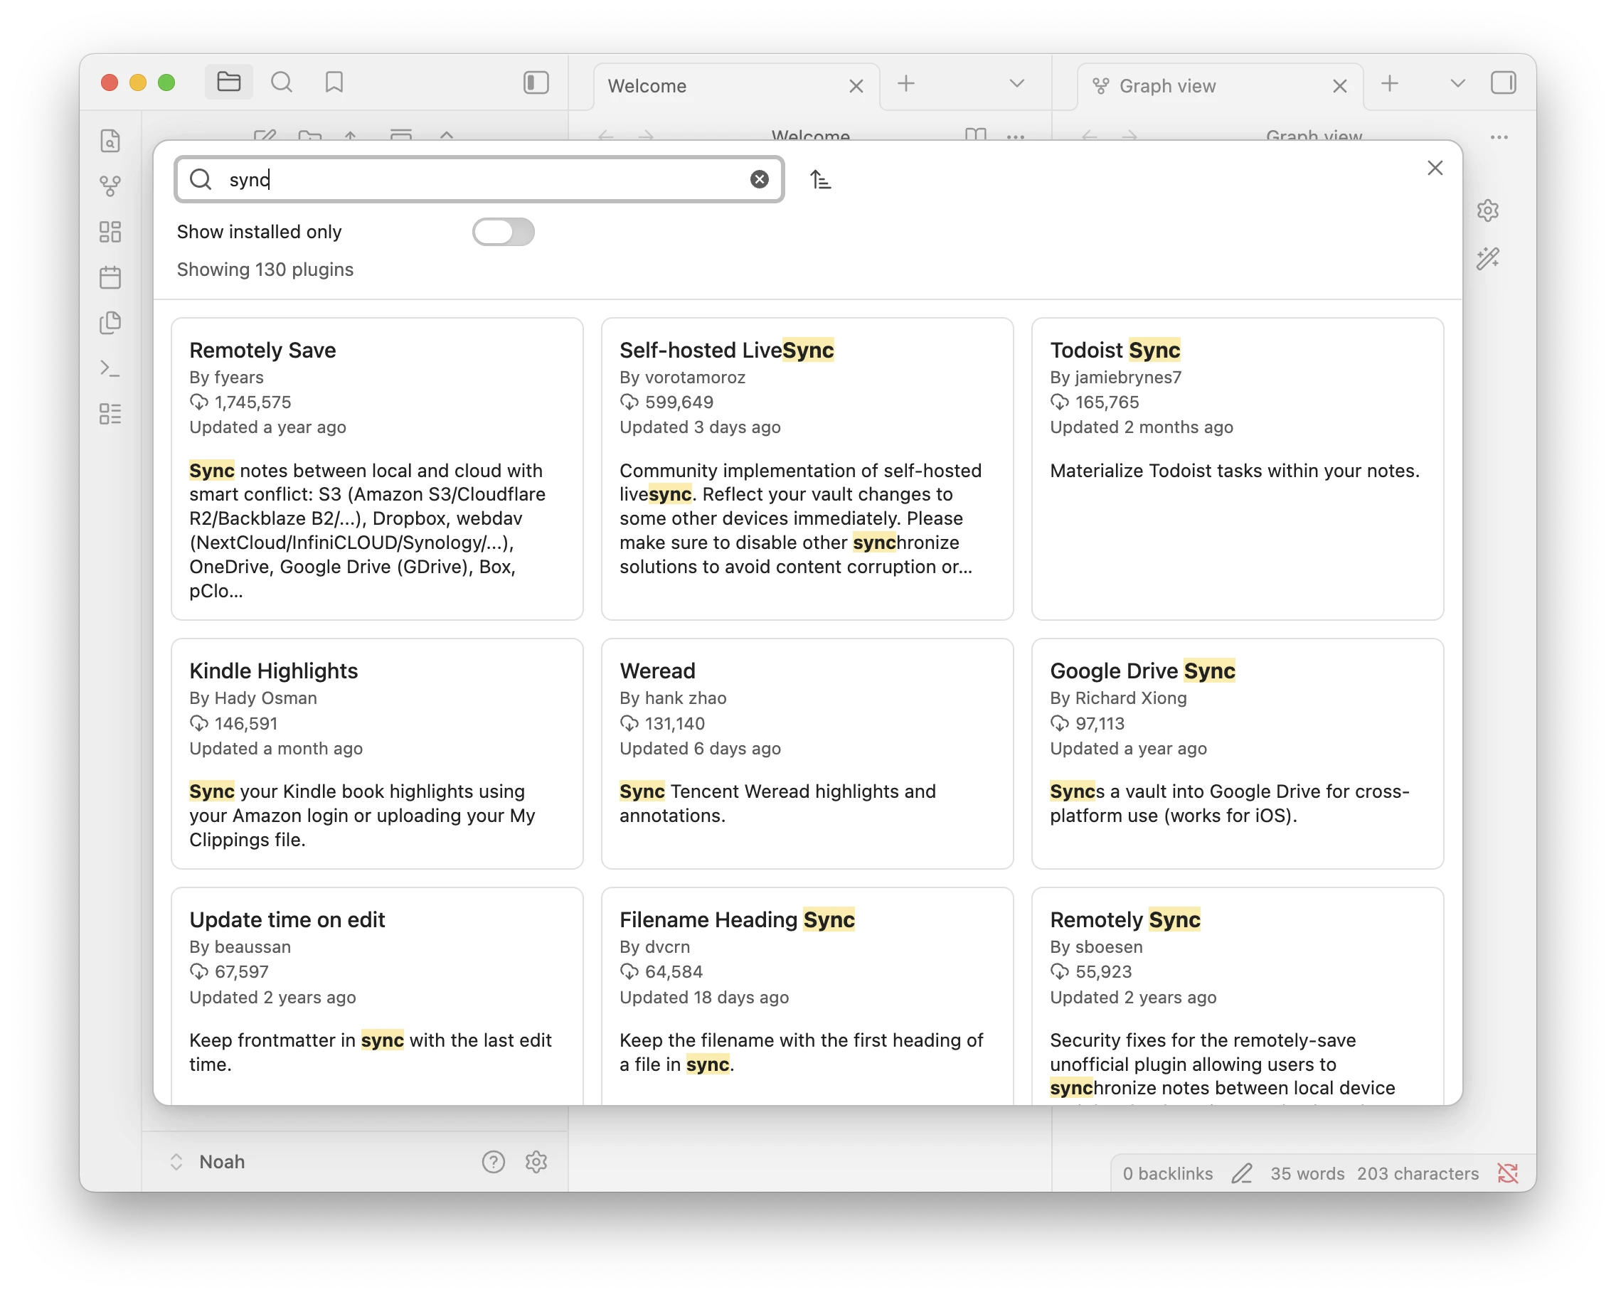
Task: Open the Filename Heading Sync plugin card
Action: (x=807, y=996)
